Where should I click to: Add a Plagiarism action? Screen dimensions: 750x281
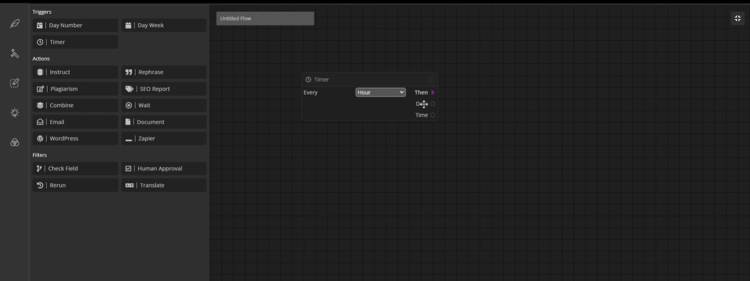click(x=75, y=89)
